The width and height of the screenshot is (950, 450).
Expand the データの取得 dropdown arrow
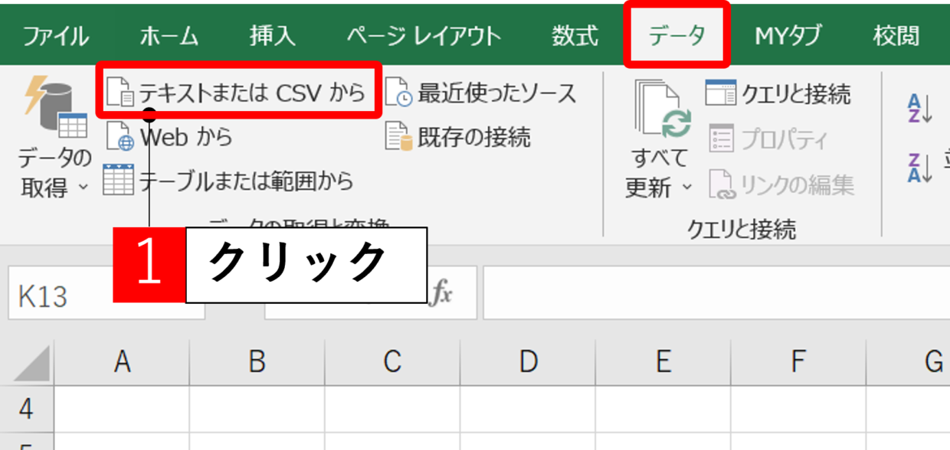coord(83,187)
